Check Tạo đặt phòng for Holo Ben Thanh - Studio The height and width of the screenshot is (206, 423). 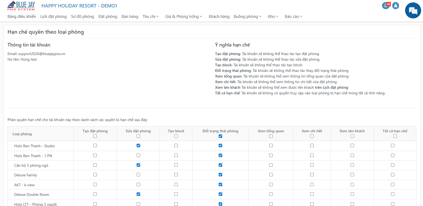pyautogui.click(x=95, y=146)
